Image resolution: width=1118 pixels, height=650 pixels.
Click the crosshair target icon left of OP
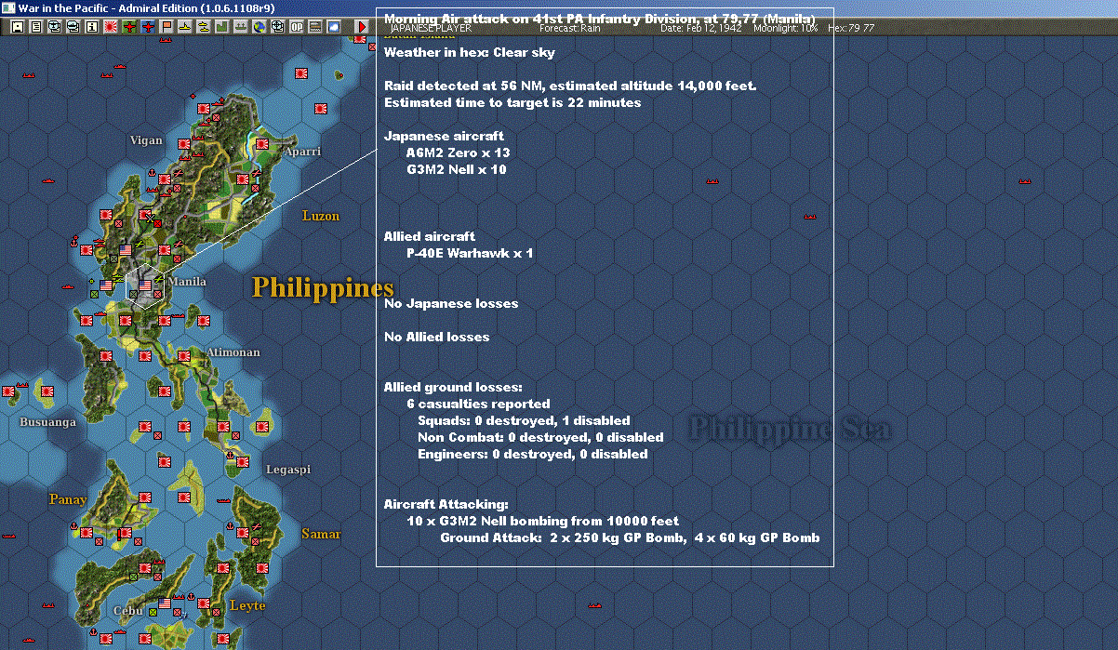(278, 27)
